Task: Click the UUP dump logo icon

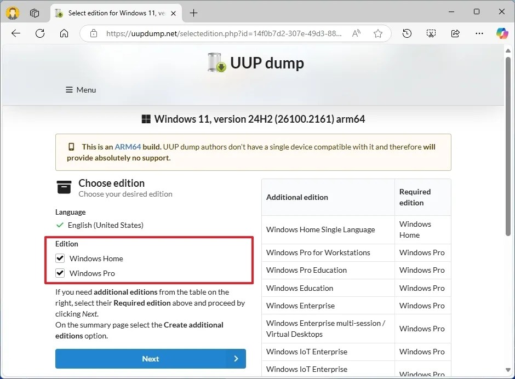Action: tap(217, 62)
